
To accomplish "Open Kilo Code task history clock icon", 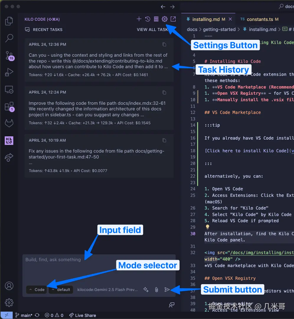I will [x=148, y=19].
